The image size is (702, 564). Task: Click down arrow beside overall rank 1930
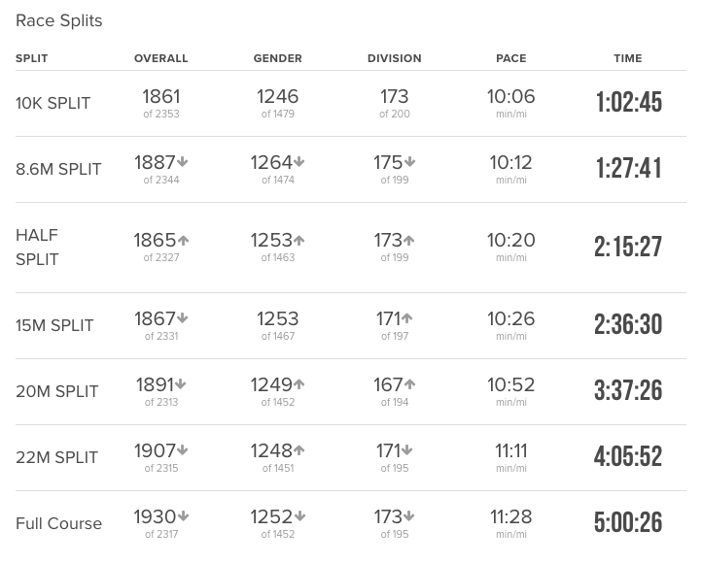pos(183,517)
